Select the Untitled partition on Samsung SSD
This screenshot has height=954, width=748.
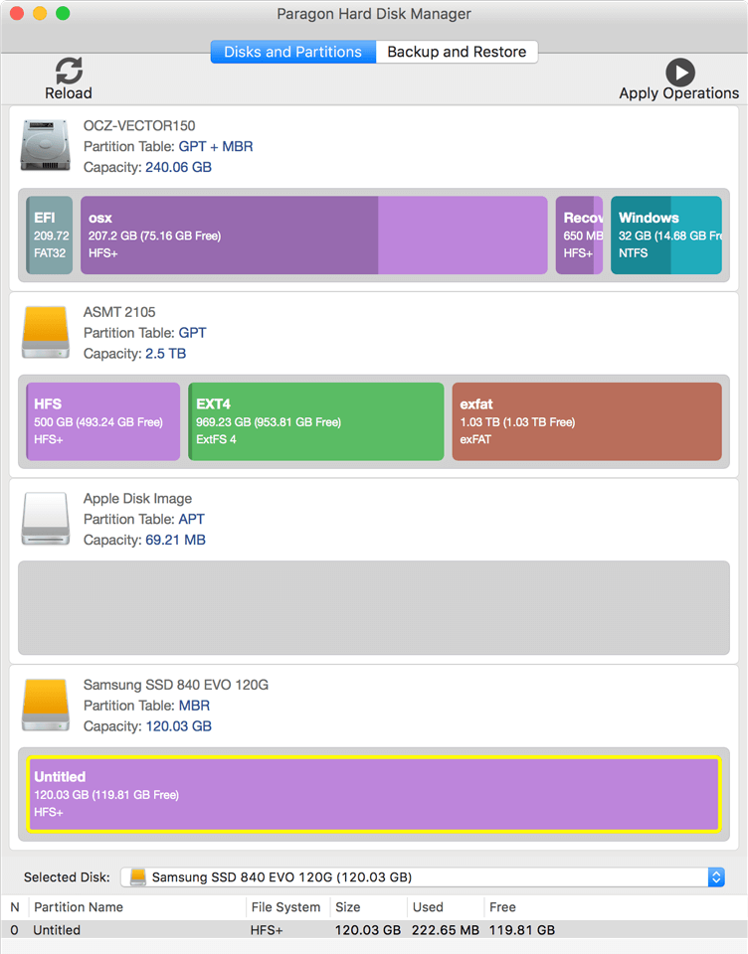point(373,794)
